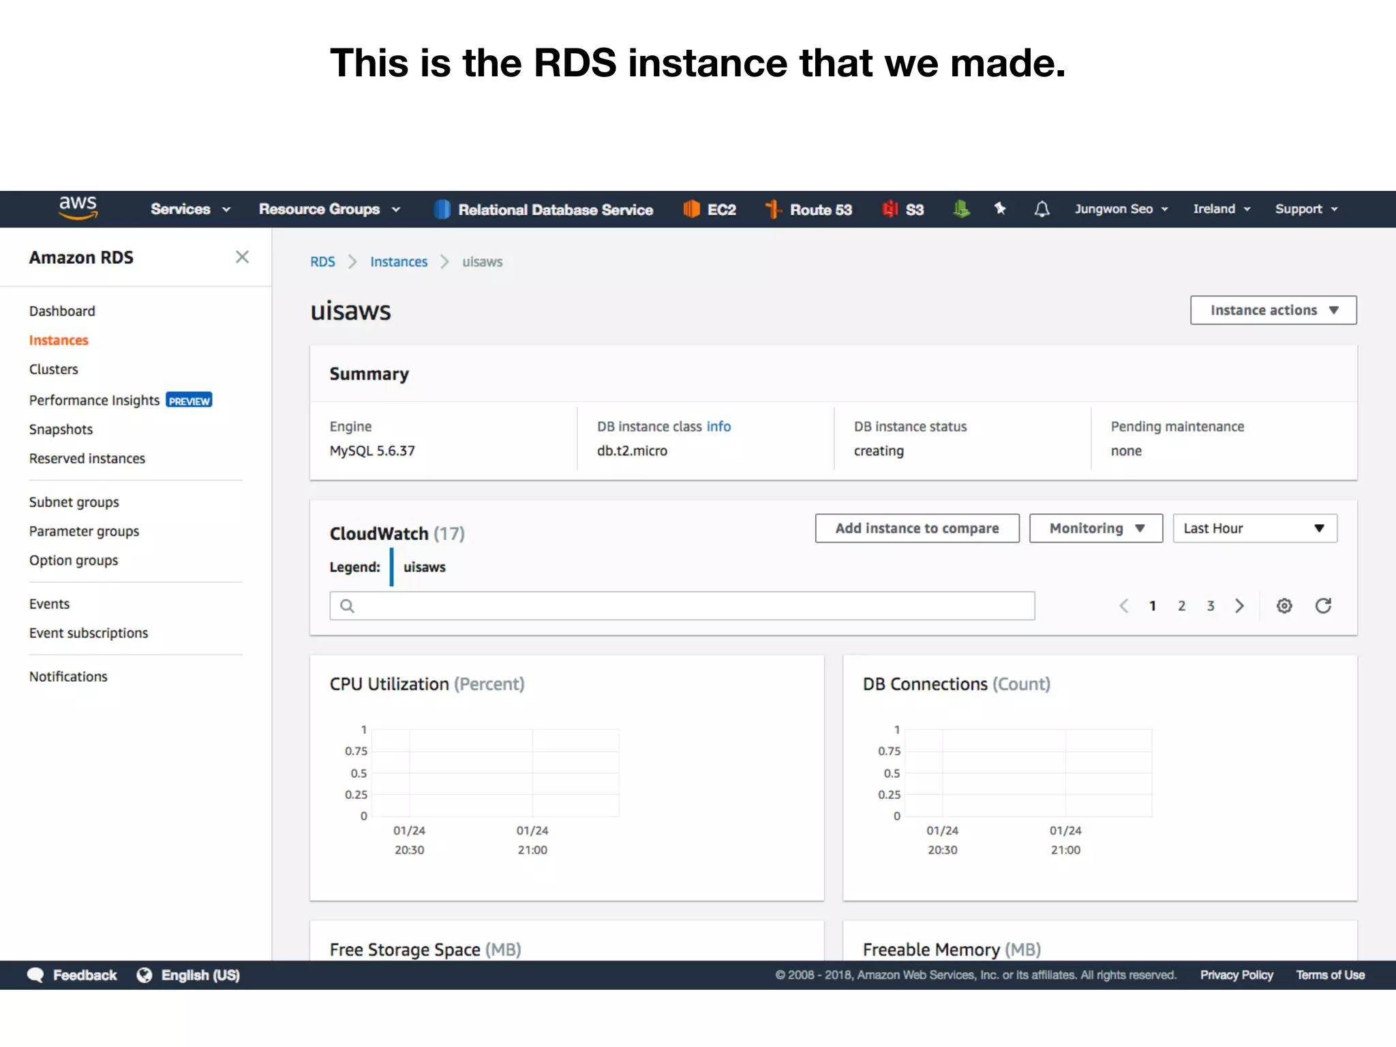Viewport: 1396px width, 1047px height.
Task: Open Parameter groups
Action: tap(84, 532)
